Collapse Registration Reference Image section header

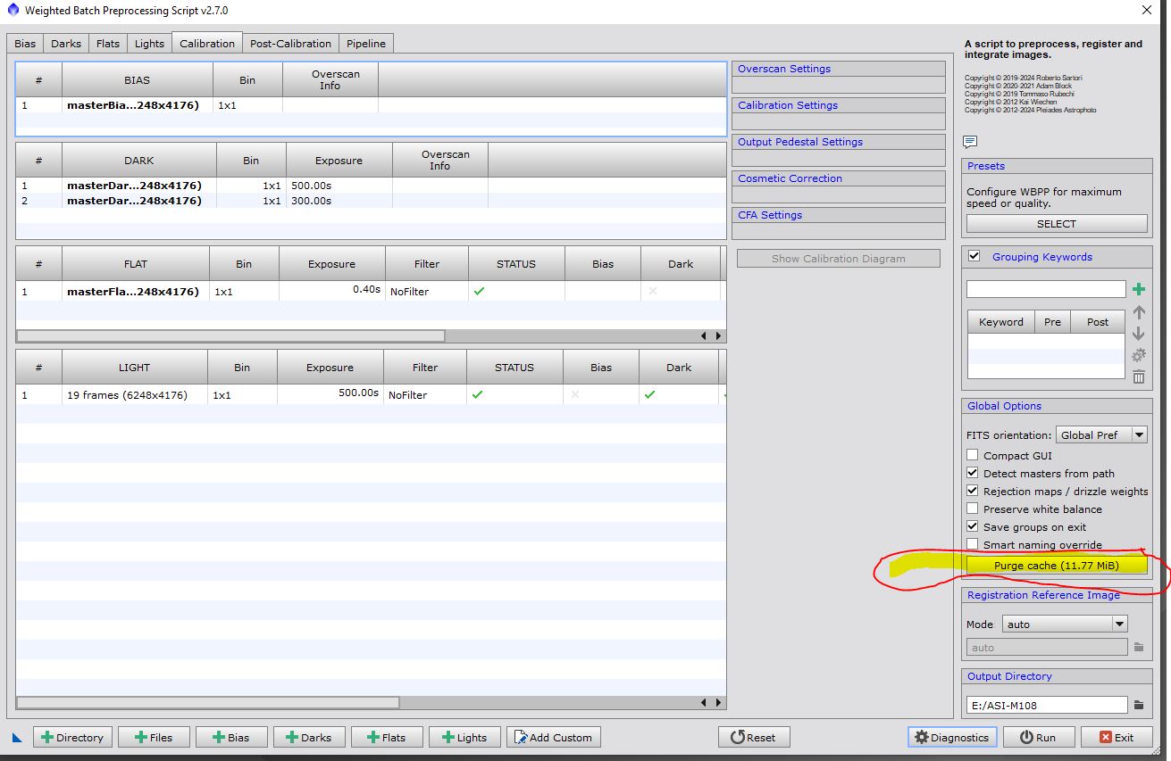pos(1057,595)
